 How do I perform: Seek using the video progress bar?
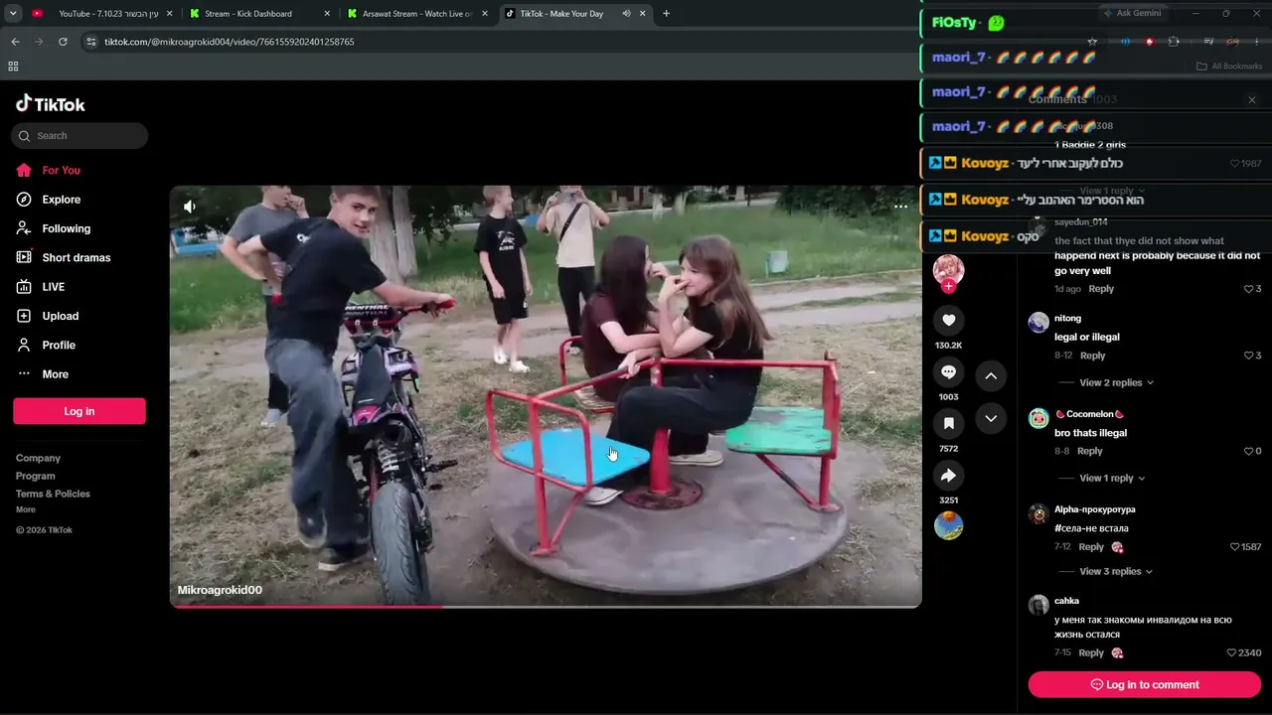click(x=546, y=606)
